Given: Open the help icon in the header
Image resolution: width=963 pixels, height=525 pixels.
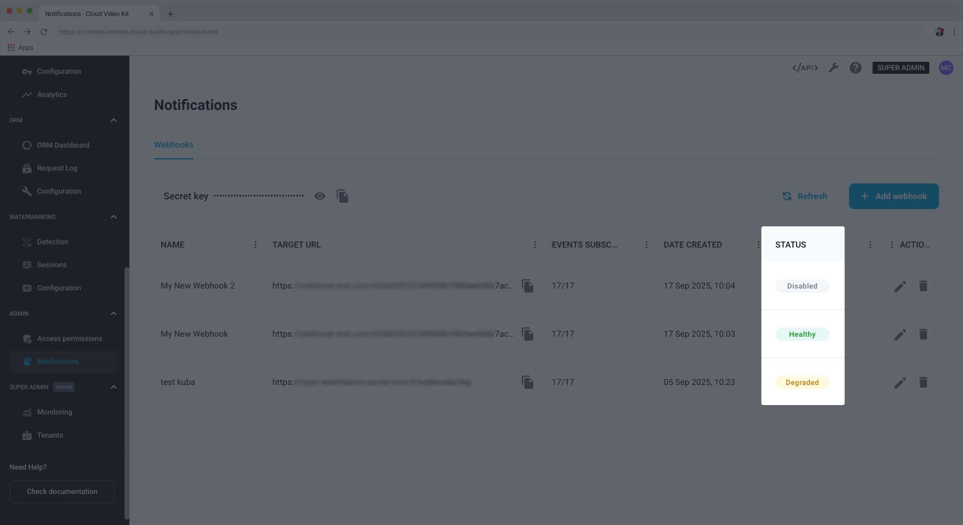Looking at the screenshot, I should [855, 67].
